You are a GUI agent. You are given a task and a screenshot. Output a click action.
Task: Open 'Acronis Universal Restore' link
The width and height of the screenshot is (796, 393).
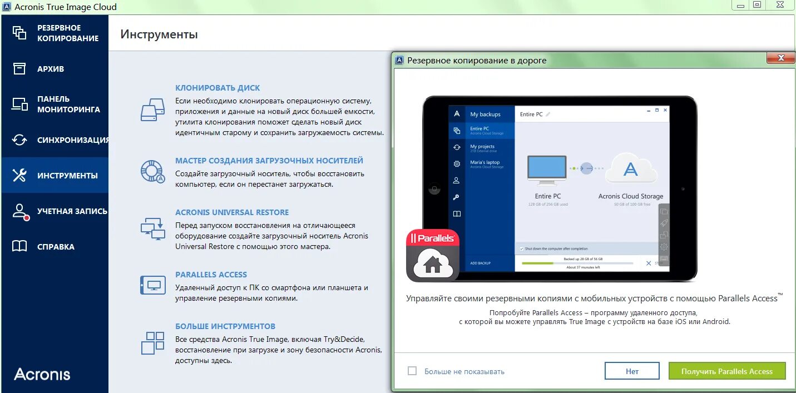232,212
